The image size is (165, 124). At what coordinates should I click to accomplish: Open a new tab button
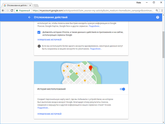pos(36,5)
